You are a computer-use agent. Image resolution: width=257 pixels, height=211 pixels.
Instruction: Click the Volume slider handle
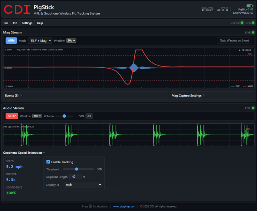pyautogui.click(x=64, y=116)
